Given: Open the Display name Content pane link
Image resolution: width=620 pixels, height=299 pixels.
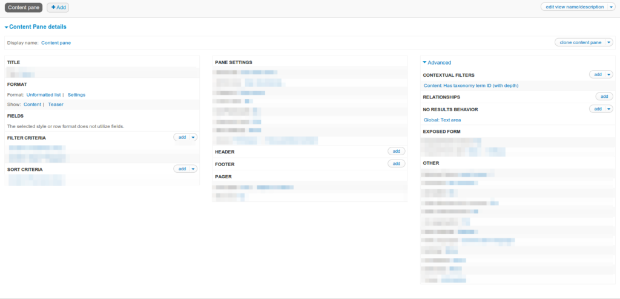Looking at the screenshot, I should point(56,43).
